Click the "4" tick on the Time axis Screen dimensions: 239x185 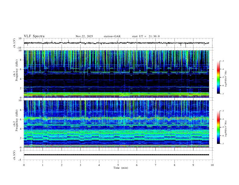click(x=99, y=165)
